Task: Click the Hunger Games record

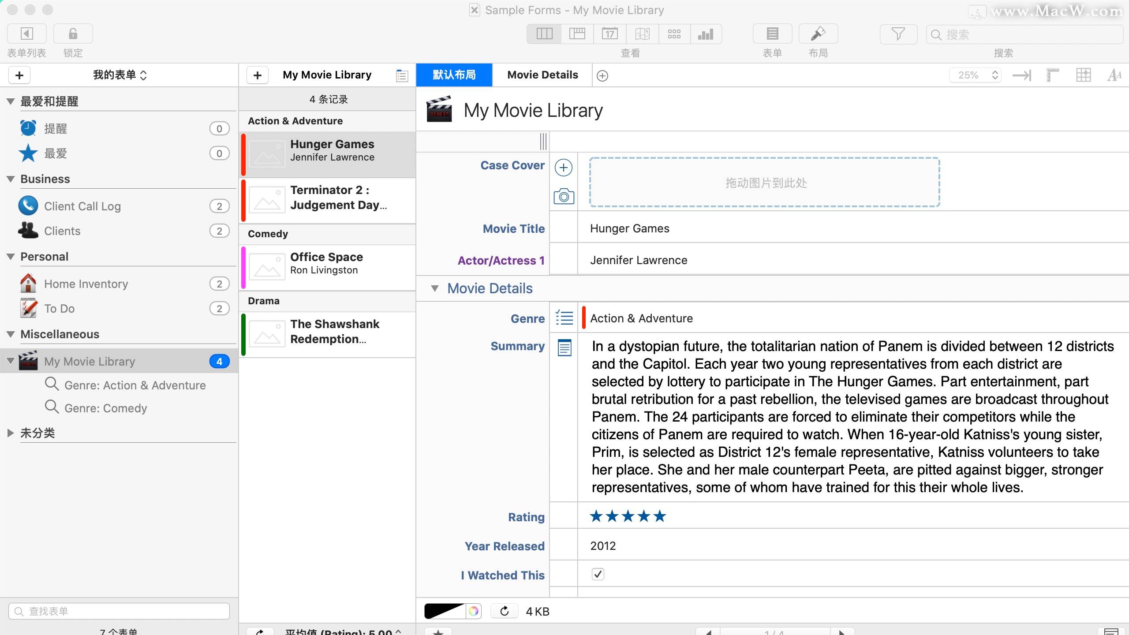Action: 328,154
